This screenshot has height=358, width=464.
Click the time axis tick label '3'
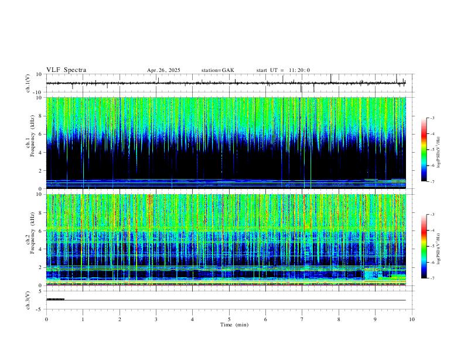click(x=156, y=319)
